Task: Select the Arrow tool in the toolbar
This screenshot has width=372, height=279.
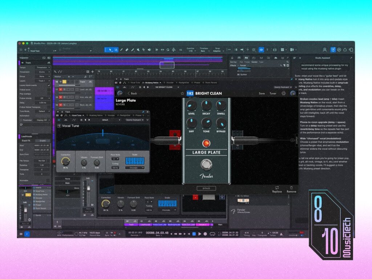Action: (110, 50)
